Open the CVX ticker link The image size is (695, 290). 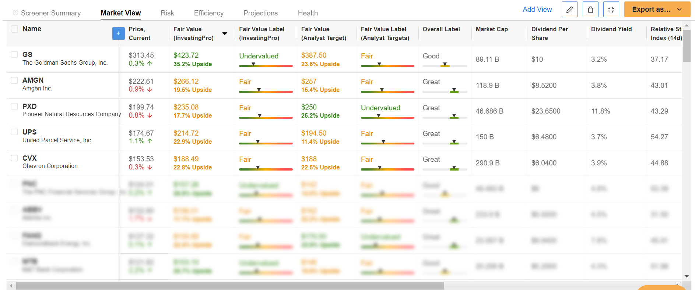pyautogui.click(x=29, y=158)
